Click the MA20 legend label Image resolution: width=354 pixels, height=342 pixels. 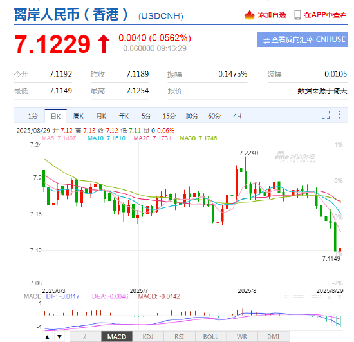(x=153, y=138)
